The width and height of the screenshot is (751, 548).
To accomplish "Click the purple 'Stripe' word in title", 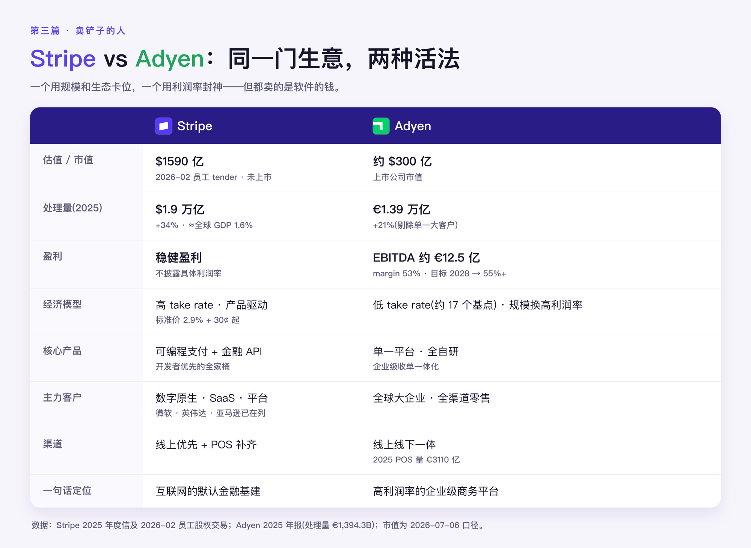I will click(63, 59).
